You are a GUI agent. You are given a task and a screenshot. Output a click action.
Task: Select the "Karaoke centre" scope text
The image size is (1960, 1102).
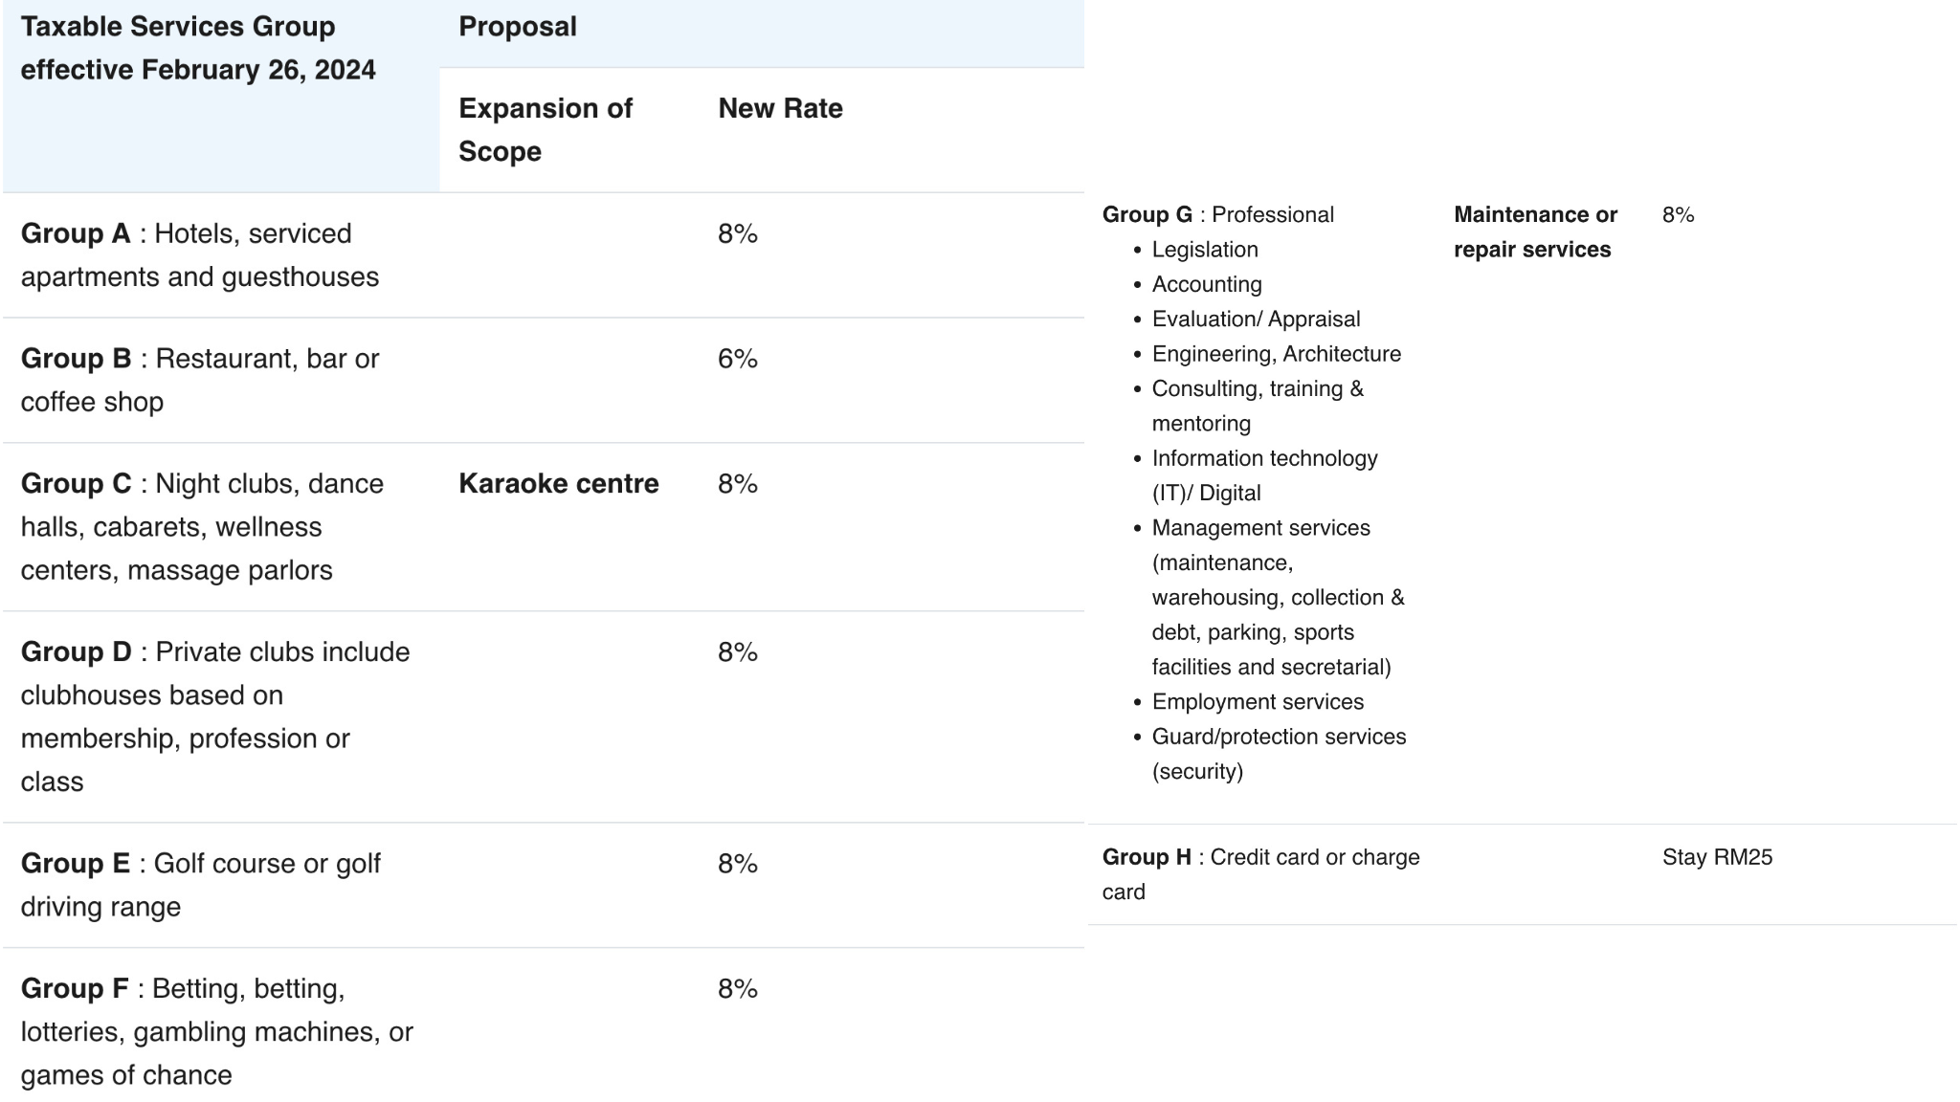pos(559,484)
